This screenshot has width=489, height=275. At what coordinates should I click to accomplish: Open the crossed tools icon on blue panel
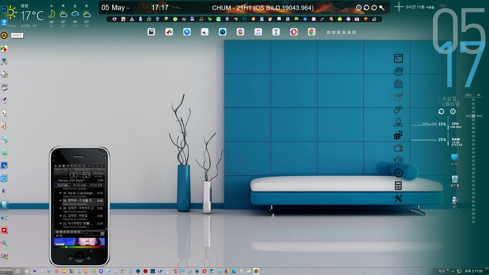click(398, 199)
